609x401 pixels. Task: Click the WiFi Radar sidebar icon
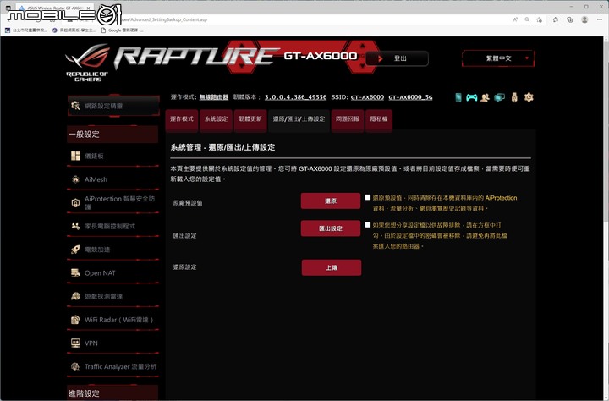pos(75,320)
